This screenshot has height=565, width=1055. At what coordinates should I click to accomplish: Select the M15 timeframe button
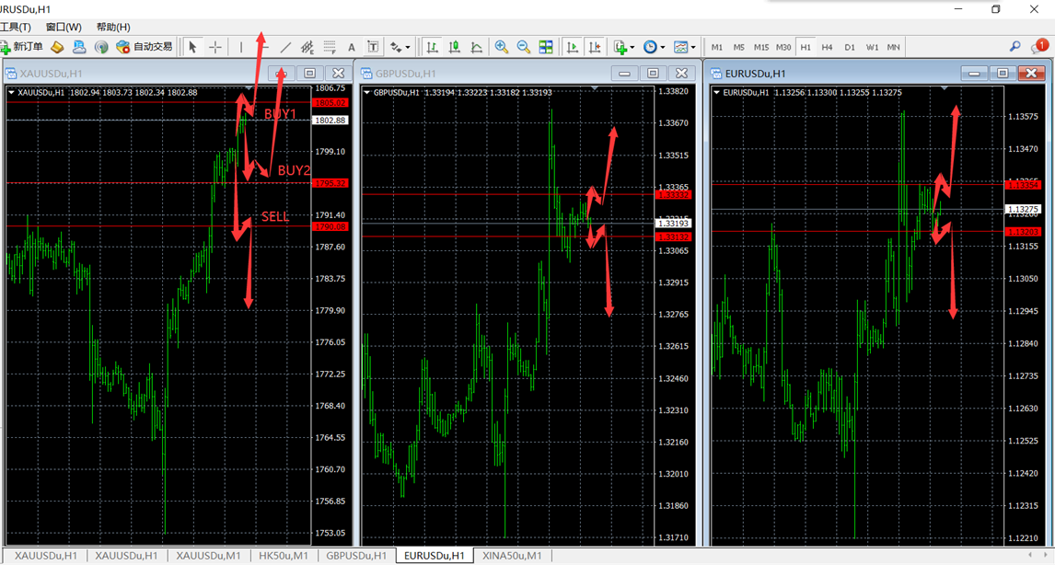coord(760,47)
